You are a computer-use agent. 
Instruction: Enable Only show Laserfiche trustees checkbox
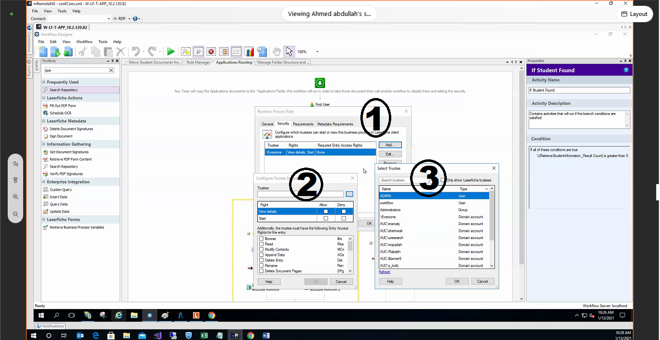pyautogui.click(x=443, y=180)
